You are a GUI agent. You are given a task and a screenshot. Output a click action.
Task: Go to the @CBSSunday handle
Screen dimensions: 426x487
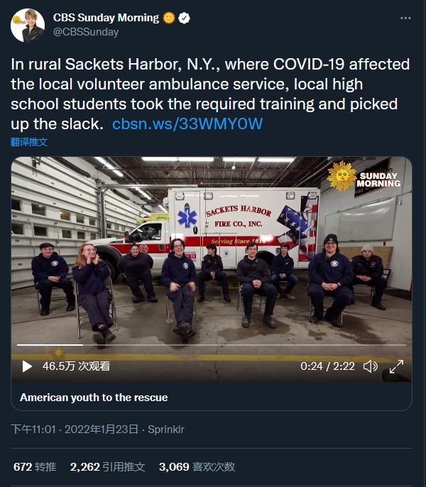86,32
